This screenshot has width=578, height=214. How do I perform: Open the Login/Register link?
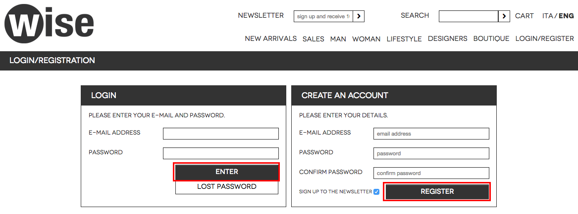[x=544, y=38]
